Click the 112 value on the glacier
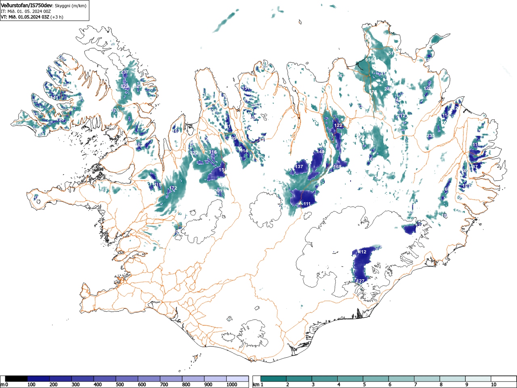Viewport: 517px width, 388px height. click(x=363, y=252)
